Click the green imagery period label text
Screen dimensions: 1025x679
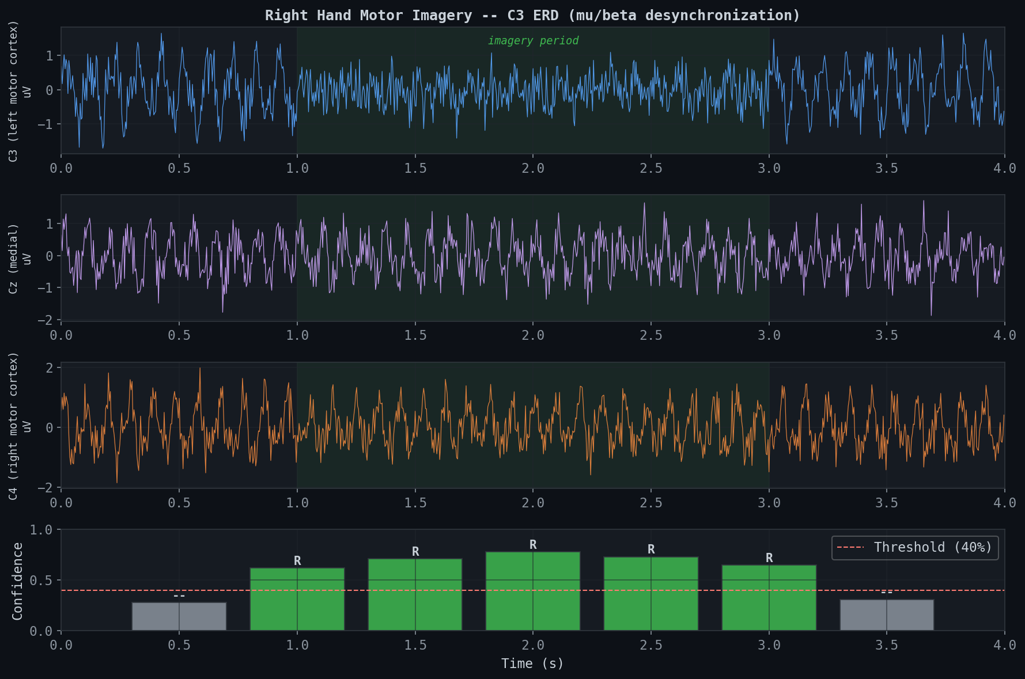[534, 40]
